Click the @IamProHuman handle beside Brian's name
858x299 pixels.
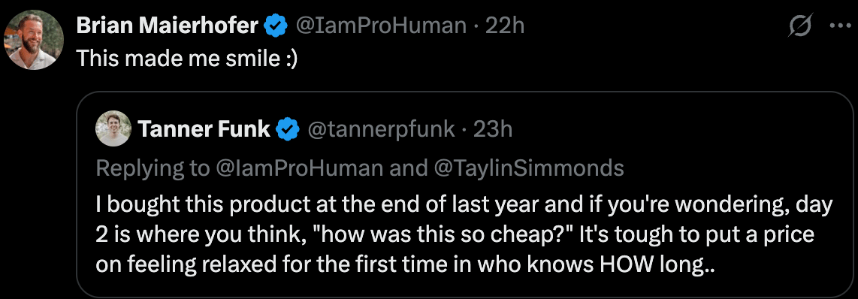(382, 26)
